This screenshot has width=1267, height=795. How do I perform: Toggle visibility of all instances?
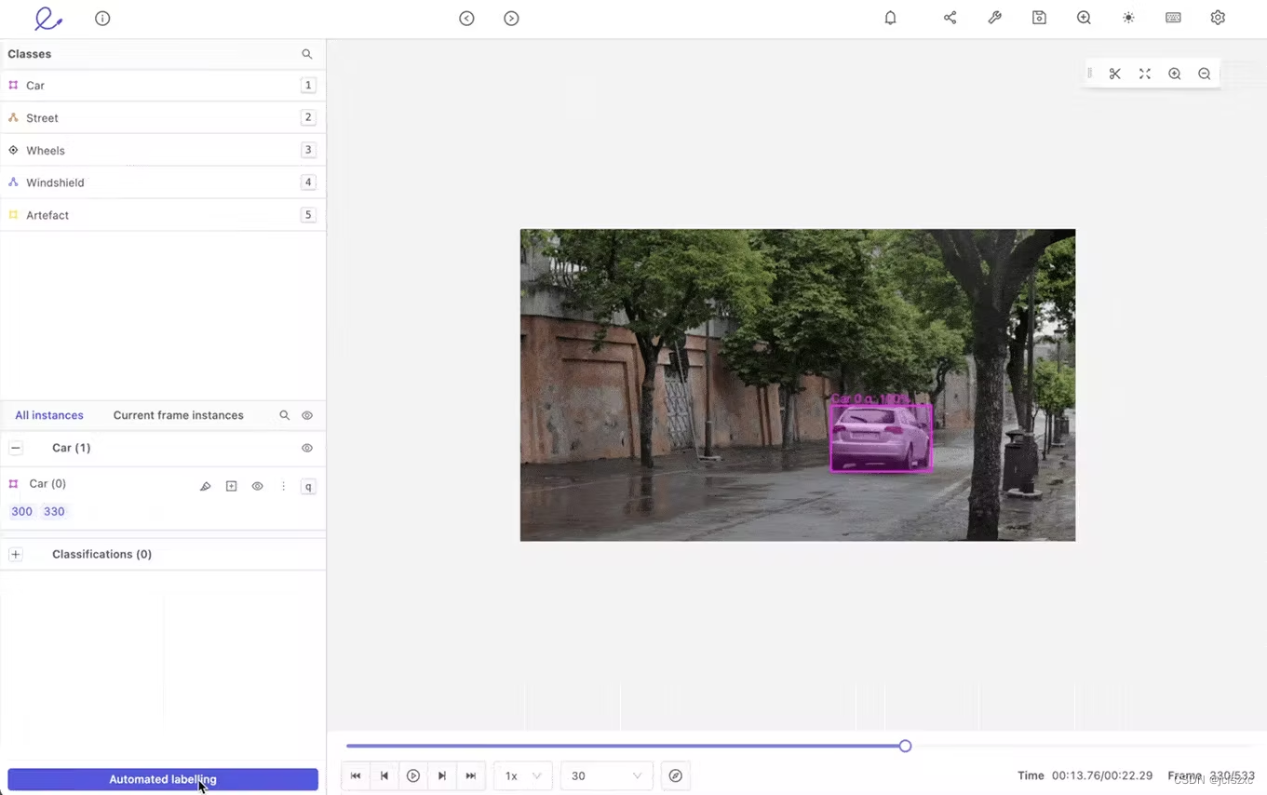[x=307, y=415]
